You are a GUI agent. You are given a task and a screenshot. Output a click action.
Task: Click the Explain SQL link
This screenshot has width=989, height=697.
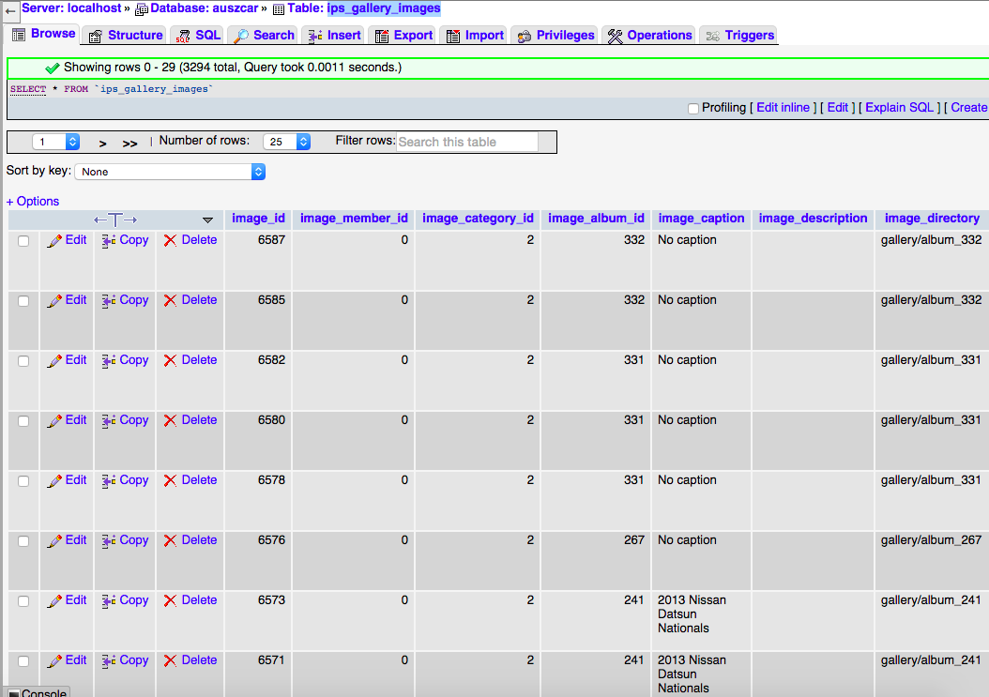(x=899, y=108)
